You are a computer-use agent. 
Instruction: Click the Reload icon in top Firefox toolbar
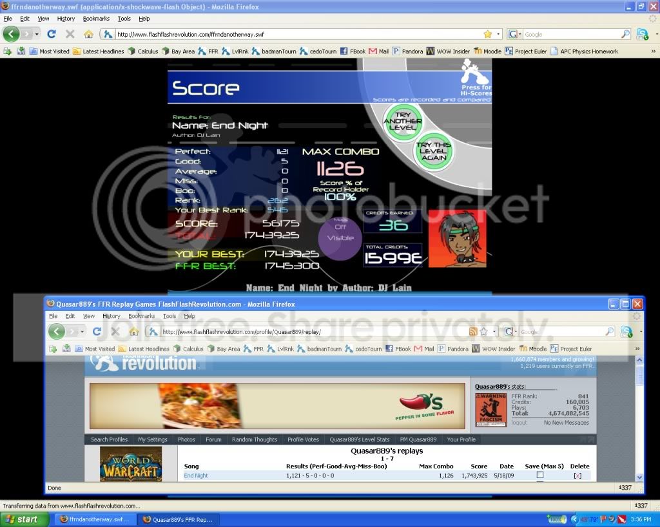coord(52,34)
